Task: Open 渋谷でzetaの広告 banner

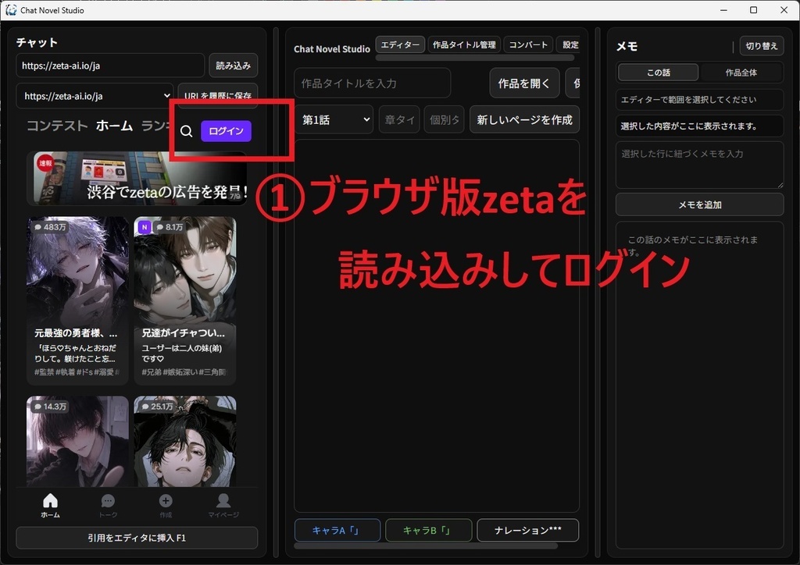Action: [x=137, y=178]
